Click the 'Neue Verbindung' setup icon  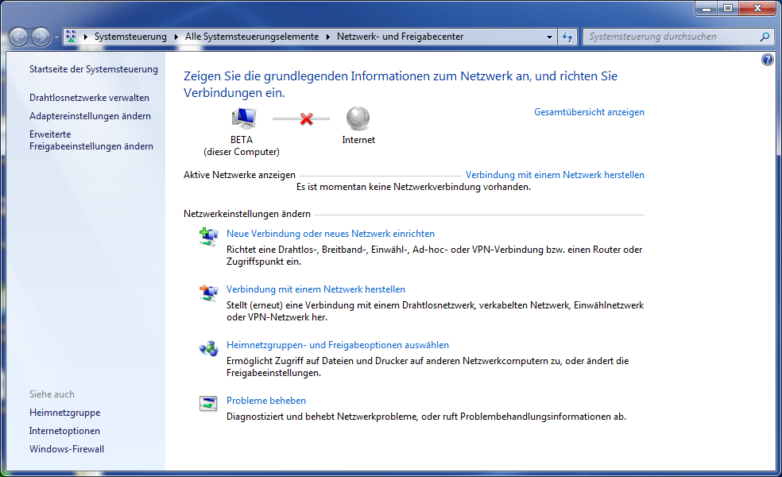208,235
